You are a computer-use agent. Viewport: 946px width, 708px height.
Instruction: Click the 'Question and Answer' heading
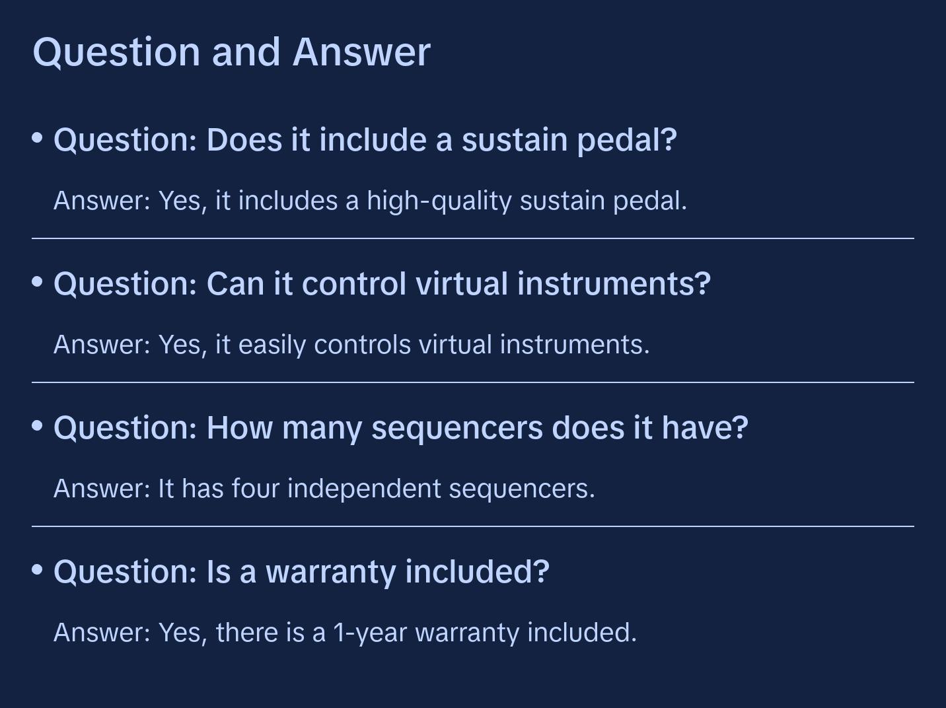coord(231,52)
